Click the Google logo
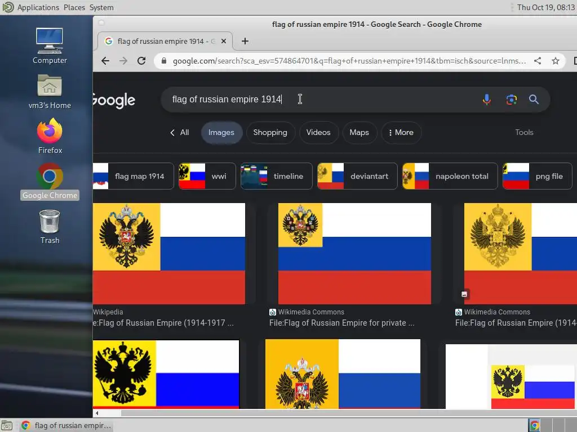This screenshot has width=577, height=432. [x=114, y=100]
